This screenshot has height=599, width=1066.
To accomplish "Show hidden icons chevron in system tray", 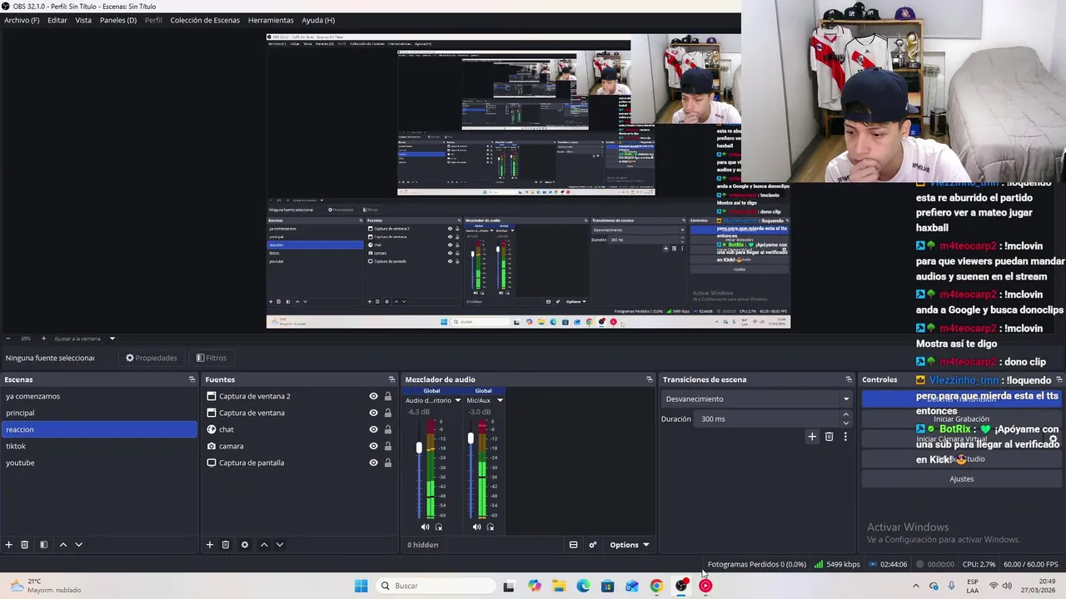I will pos(915,586).
